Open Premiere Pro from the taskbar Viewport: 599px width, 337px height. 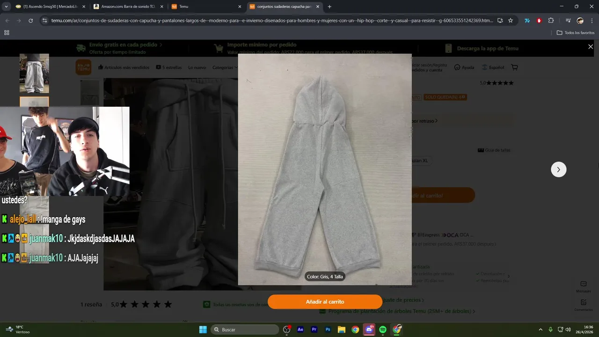314,330
